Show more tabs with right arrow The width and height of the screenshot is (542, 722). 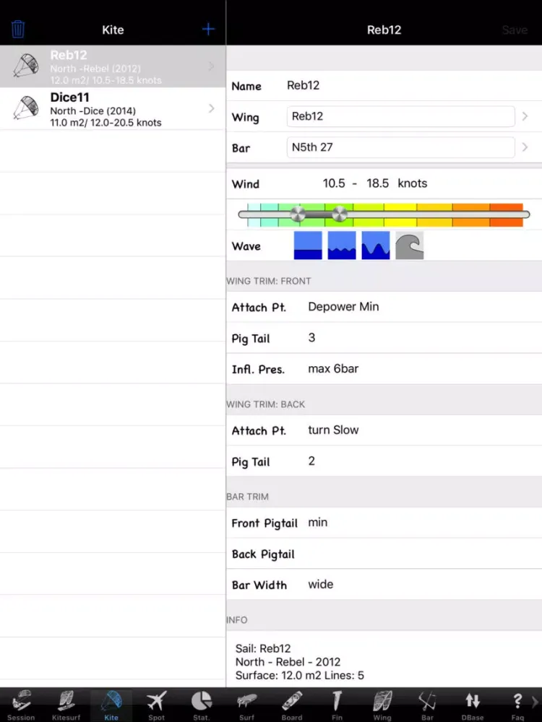click(x=535, y=703)
